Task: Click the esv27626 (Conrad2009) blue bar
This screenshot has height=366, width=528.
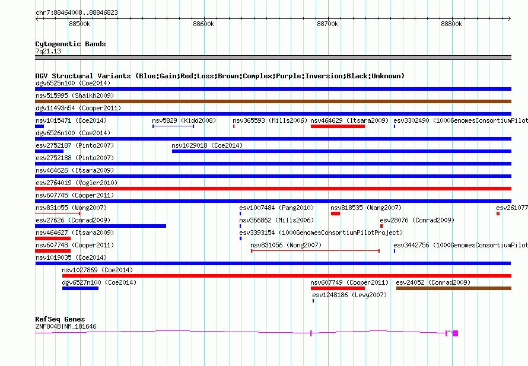Action: pyautogui.click(x=100, y=226)
